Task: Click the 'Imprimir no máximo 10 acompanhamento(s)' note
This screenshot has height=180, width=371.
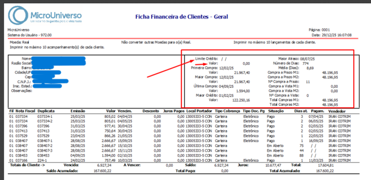Action: coord(57,47)
